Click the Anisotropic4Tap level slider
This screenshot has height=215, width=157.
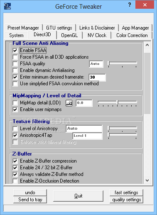tap(123, 136)
